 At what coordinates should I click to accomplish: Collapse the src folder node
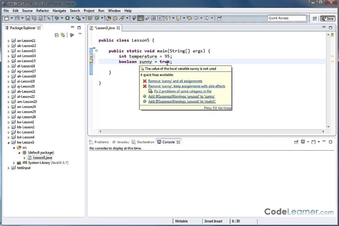[14, 148]
